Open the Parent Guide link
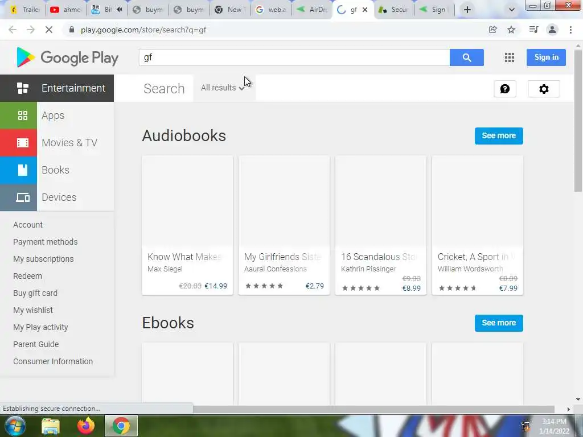The image size is (583, 437). tap(36, 344)
